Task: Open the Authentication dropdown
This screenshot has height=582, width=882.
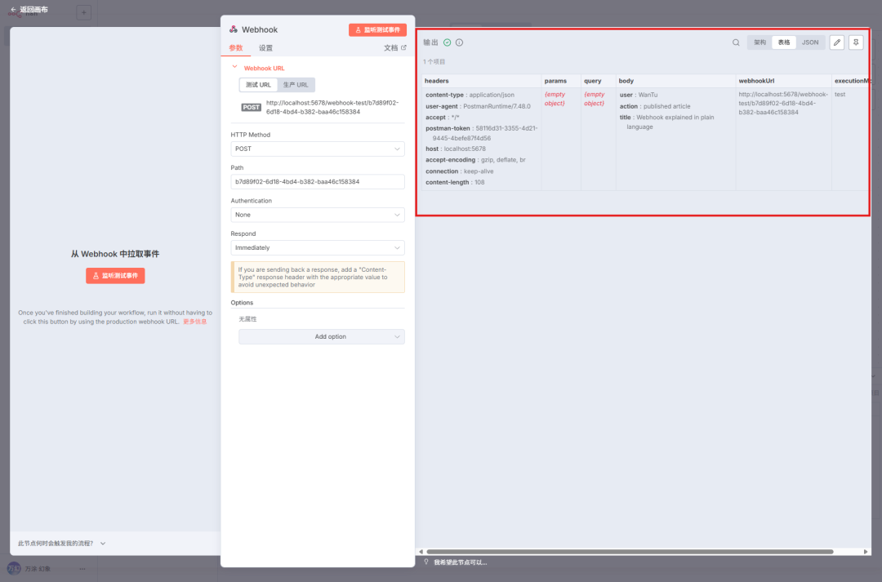Action: [318, 215]
